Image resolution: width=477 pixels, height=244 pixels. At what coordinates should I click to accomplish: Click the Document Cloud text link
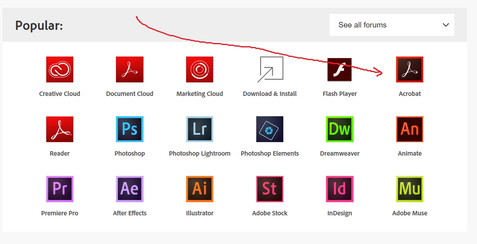[x=130, y=94]
